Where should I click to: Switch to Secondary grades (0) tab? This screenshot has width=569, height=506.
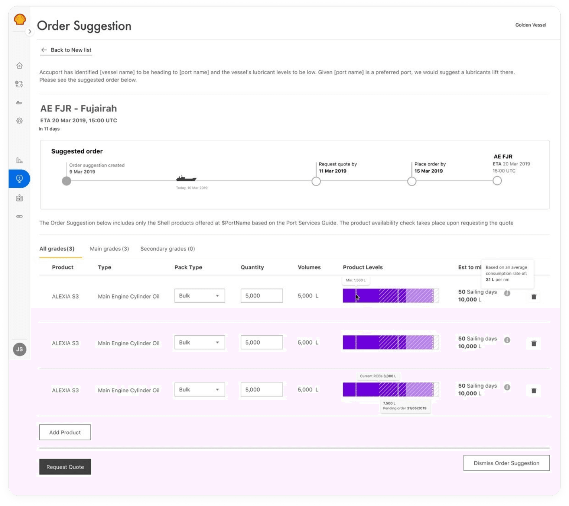(x=168, y=249)
